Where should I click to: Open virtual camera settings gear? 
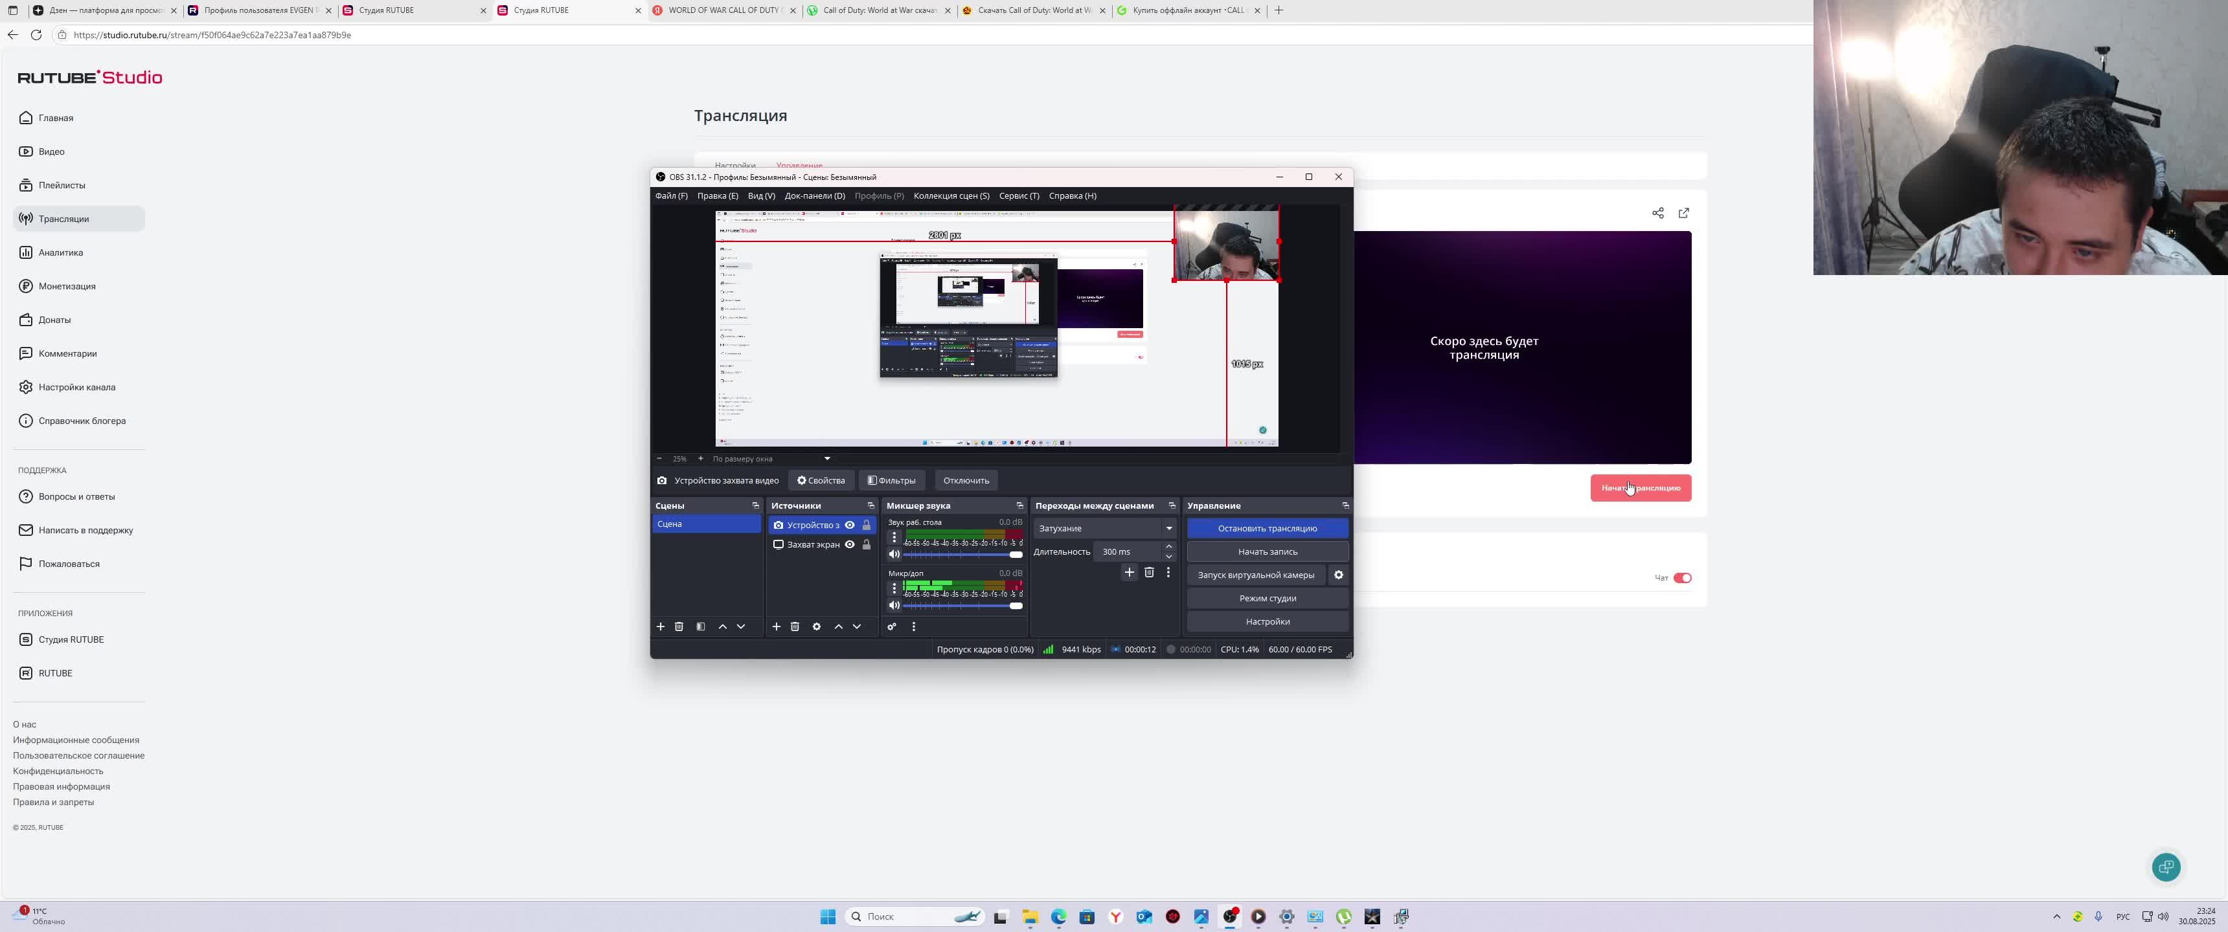tap(1338, 575)
